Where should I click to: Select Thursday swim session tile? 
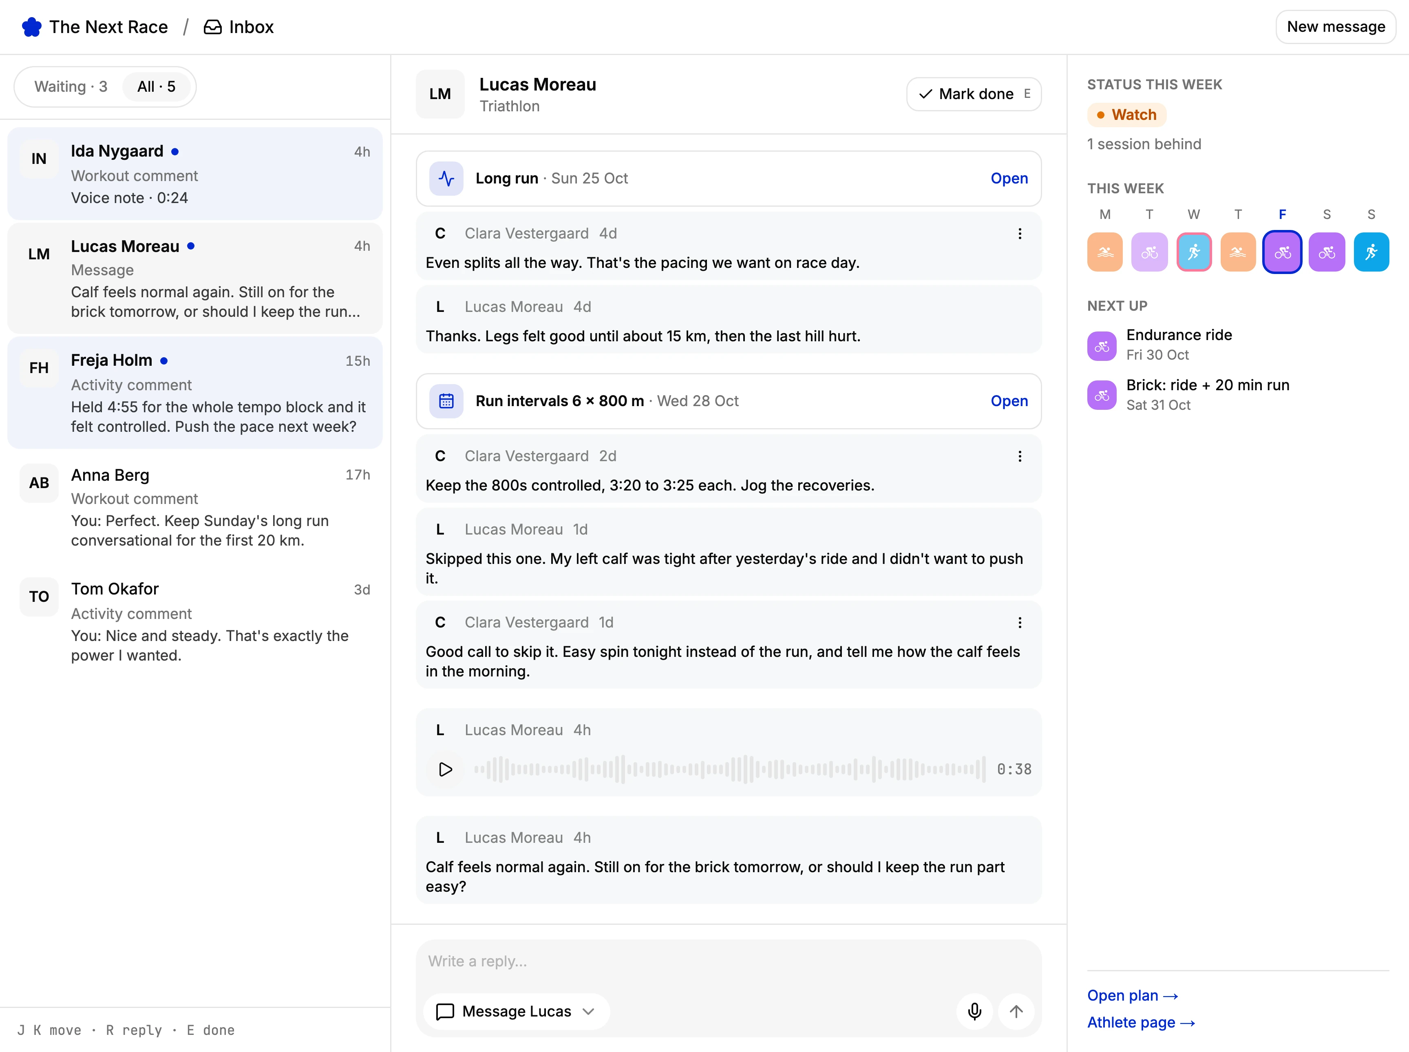point(1238,252)
